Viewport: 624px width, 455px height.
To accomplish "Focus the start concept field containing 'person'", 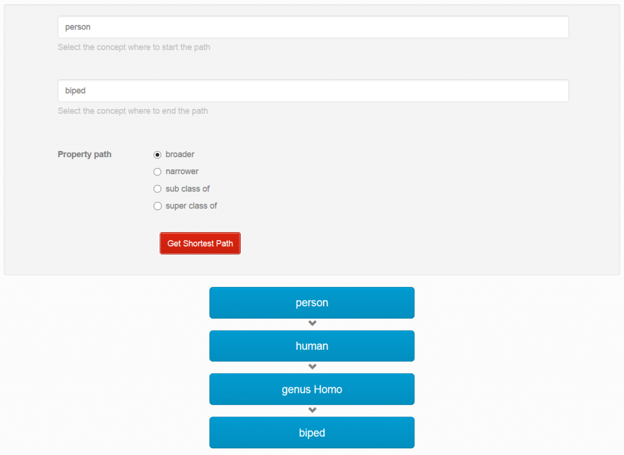I will pyautogui.click(x=313, y=27).
